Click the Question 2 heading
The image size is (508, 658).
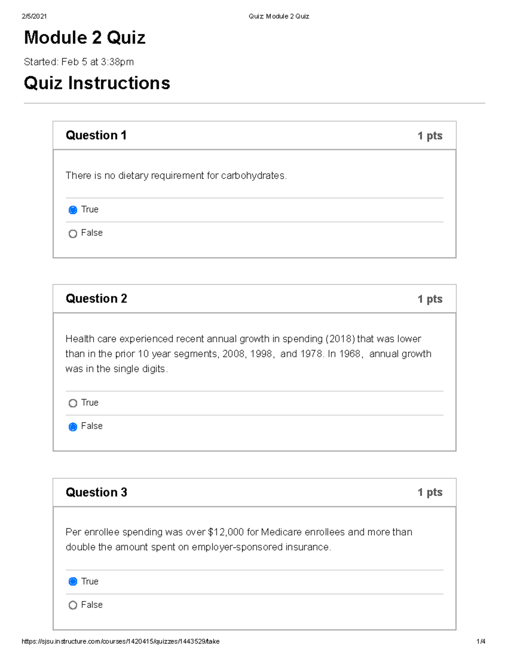96,299
